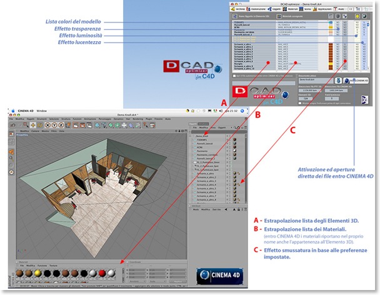Toggle transparency cell of Pannelli_laterali row
Viewport: 380px width, 295px height.
[x=338, y=25]
